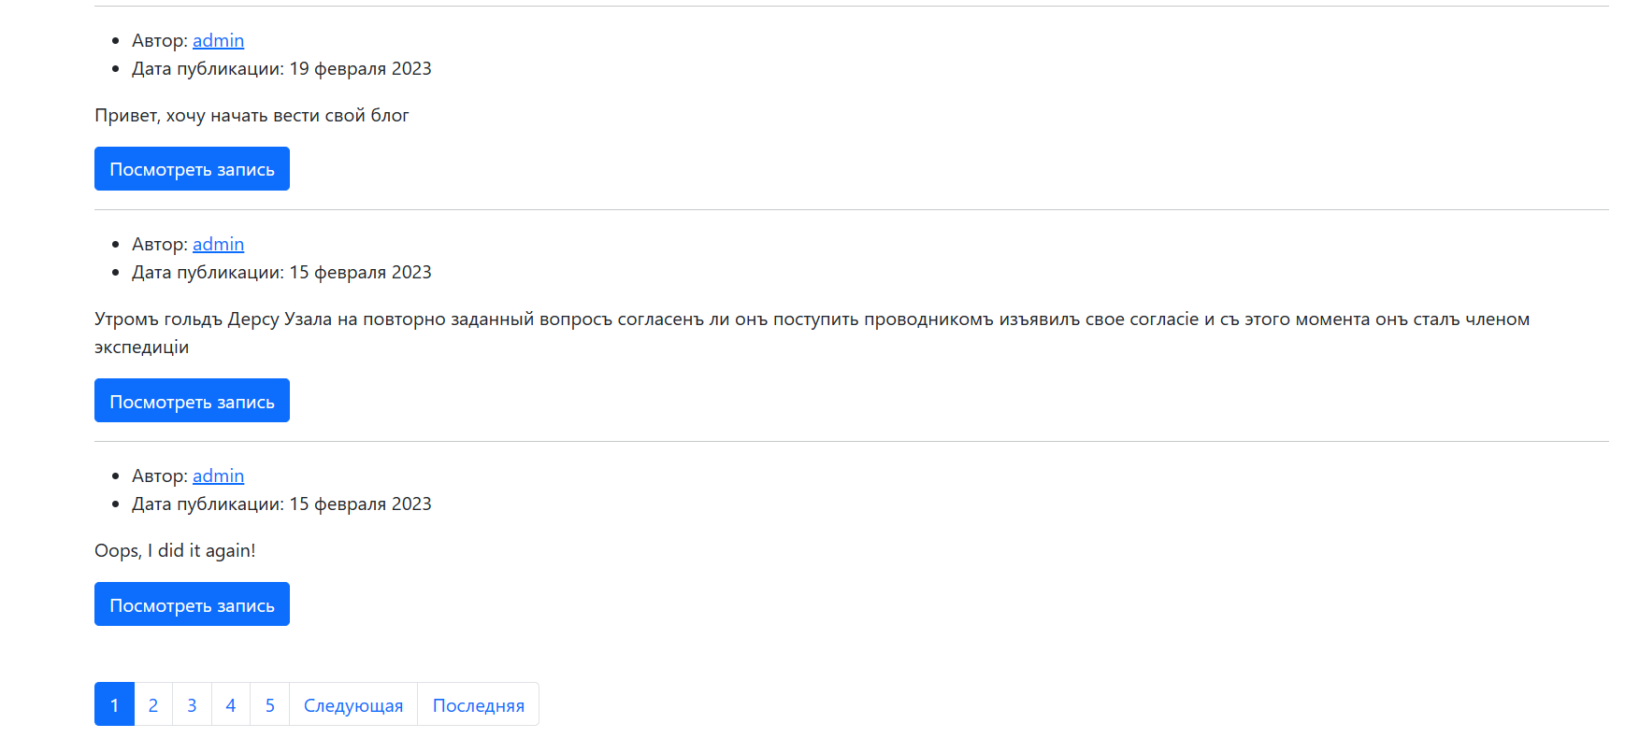Open admin author link above Дерсу Узала post

pyautogui.click(x=218, y=244)
